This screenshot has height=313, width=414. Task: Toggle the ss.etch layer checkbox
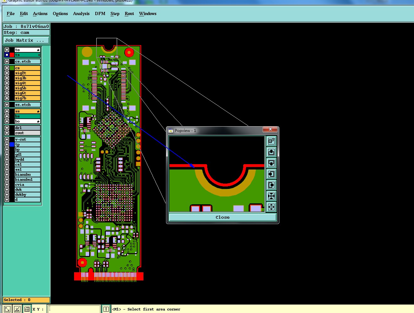pos(7,105)
